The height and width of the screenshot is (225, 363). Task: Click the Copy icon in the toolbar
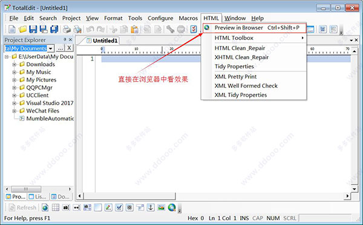(x=124, y=29)
